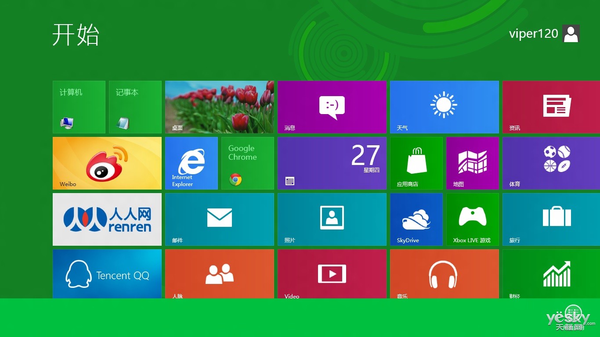Open the 应用商店 Store tile
The image size is (600, 337).
click(416, 163)
